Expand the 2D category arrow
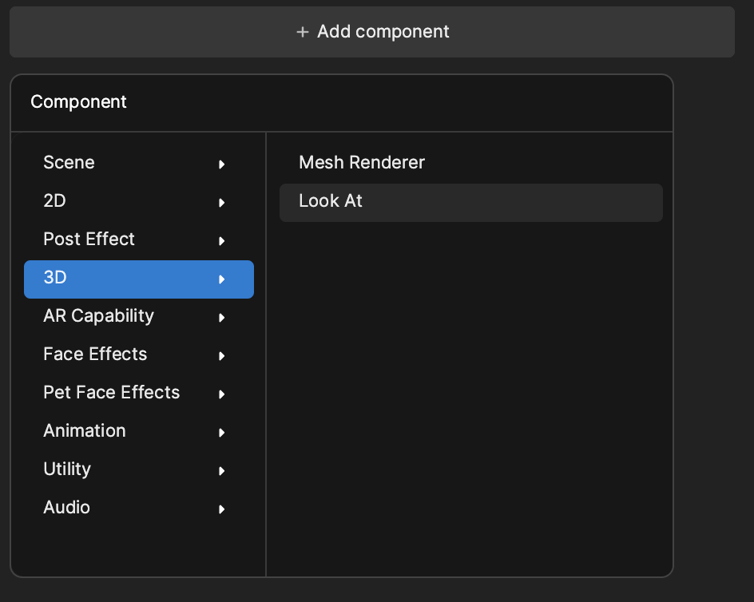754x602 pixels. pos(222,203)
